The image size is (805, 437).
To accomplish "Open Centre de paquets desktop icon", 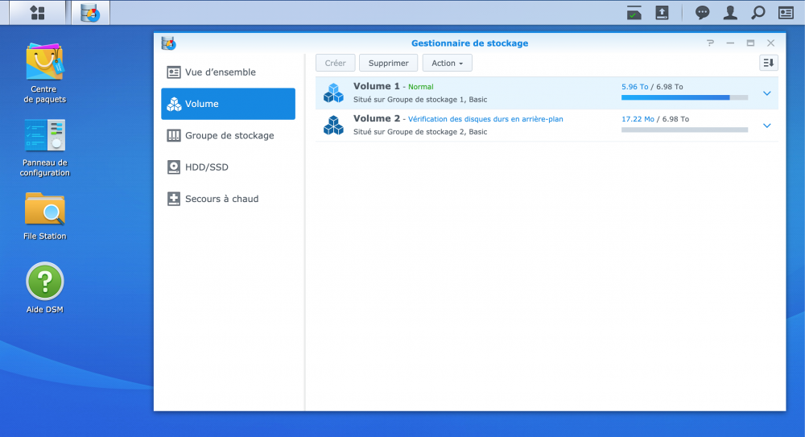I will [x=44, y=73].
